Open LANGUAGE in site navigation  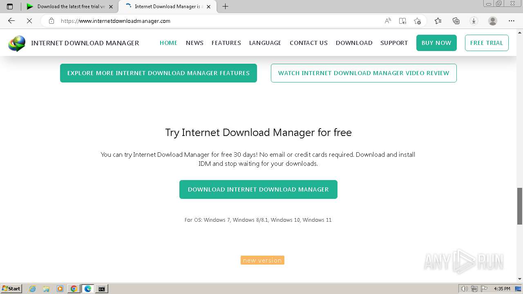pos(265,43)
